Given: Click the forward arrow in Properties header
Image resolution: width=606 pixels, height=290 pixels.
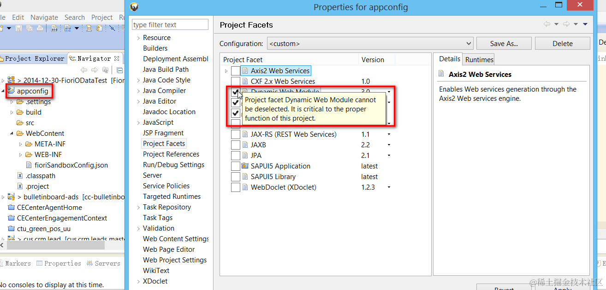Looking at the screenshot, I should [566, 24].
